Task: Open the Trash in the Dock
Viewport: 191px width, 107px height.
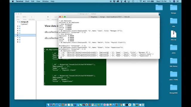Action: click(143, 105)
